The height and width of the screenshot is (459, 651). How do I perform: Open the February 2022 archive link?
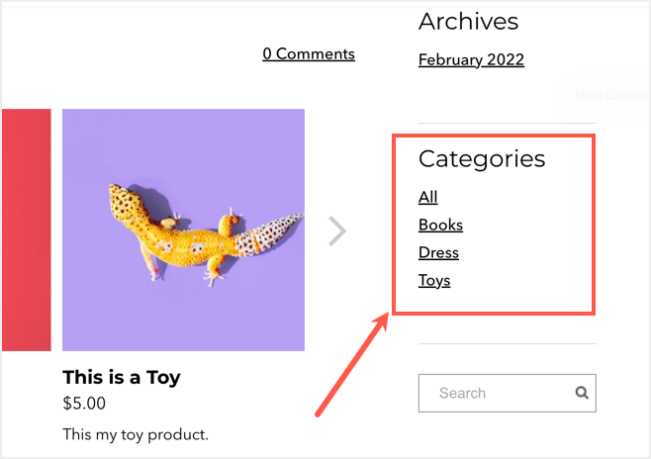[471, 59]
